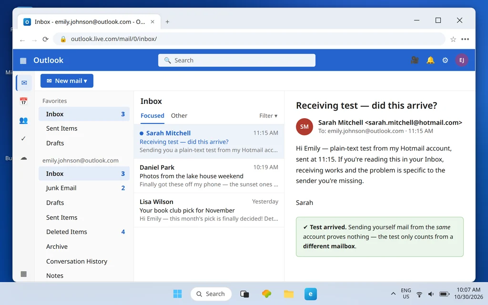Select the Inbox browser tab
The width and height of the screenshot is (488, 305).
coord(89,22)
